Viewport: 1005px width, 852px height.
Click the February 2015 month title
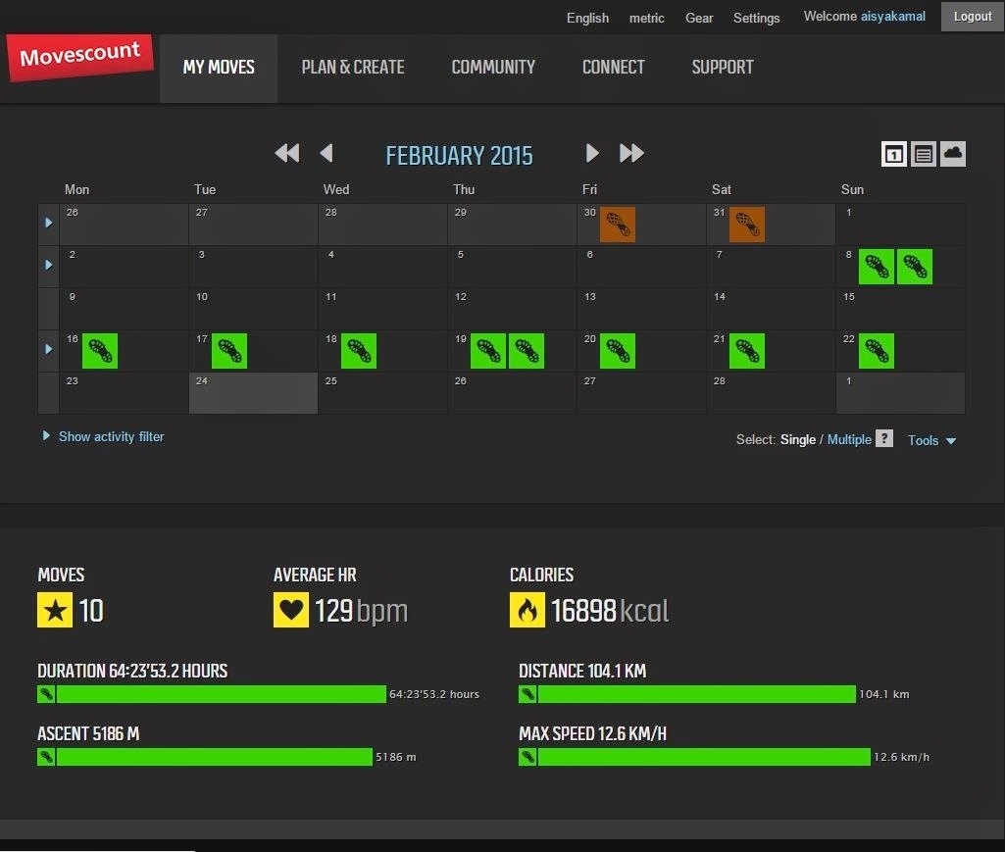click(x=459, y=156)
